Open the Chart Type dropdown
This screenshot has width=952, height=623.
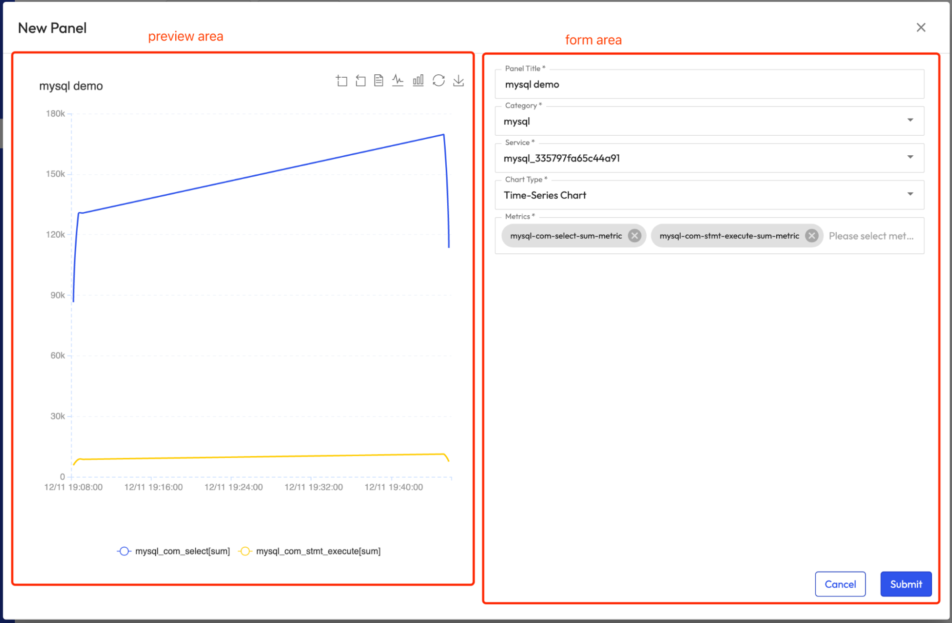pos(709,195)
